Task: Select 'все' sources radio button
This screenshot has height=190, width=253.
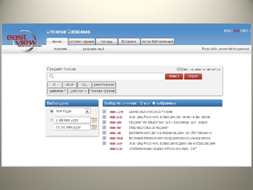Action: click(141, 103)
